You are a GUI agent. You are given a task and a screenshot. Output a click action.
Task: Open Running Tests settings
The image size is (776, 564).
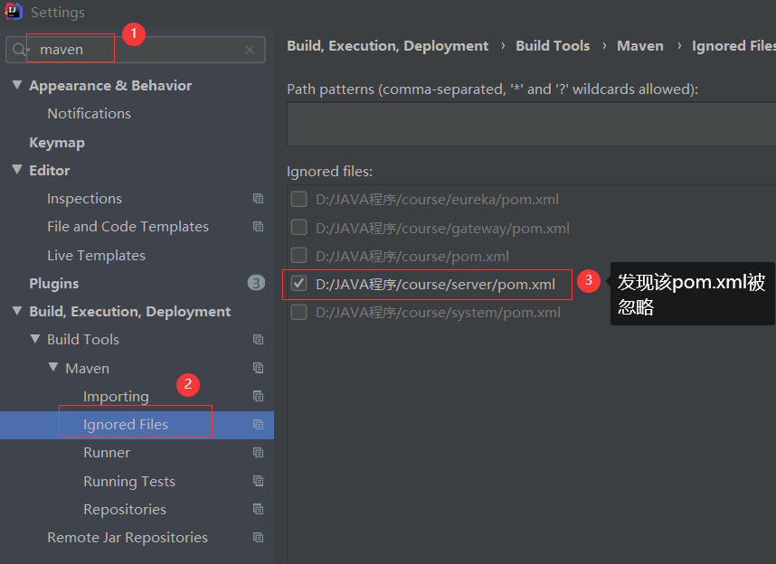click(x=129, y=482)
